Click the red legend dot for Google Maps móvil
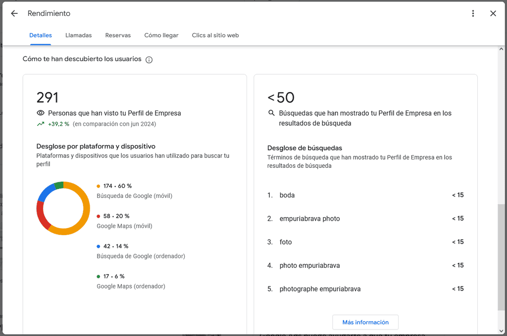Viewport: 507px width, 336px height. [99, 216]
